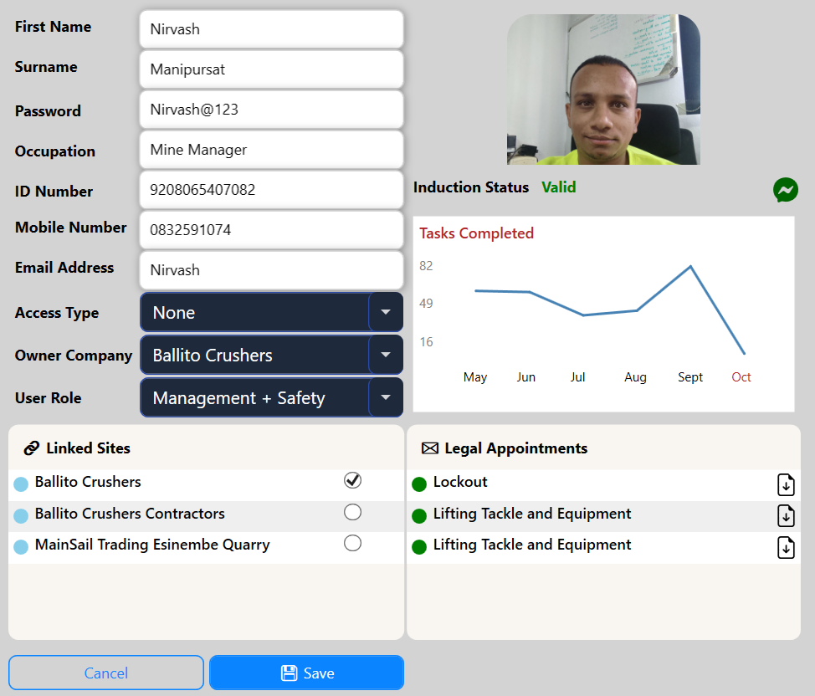Save the user profile
Screen dimensions: 815x696
[306, 673]
